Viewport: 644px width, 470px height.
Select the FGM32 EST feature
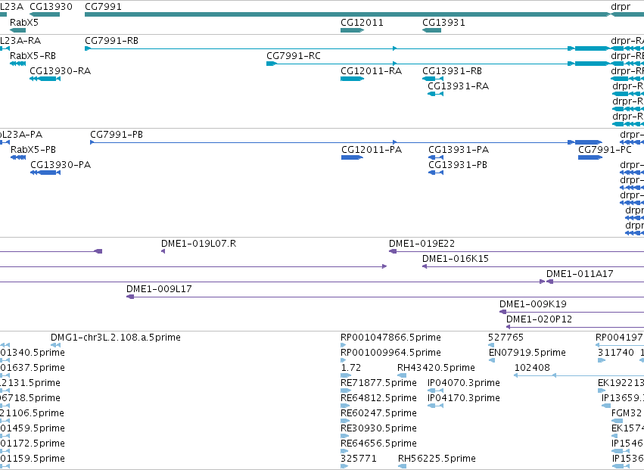618,421
